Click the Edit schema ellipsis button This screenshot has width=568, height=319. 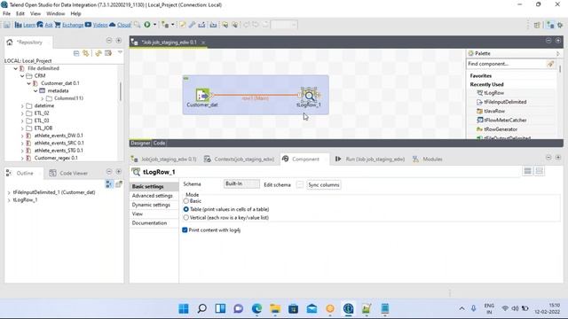point(300,185)
